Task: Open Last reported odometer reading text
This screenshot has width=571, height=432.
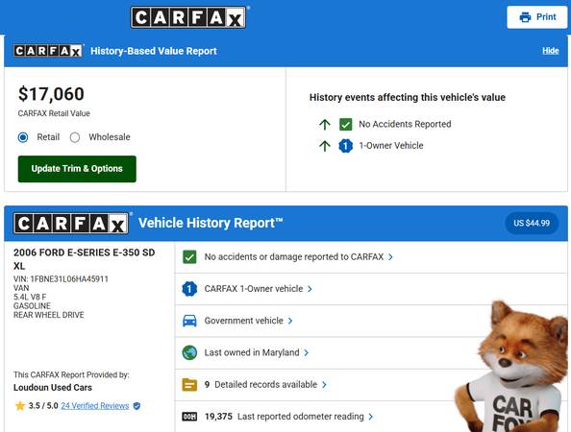Action: coord(301,417)
